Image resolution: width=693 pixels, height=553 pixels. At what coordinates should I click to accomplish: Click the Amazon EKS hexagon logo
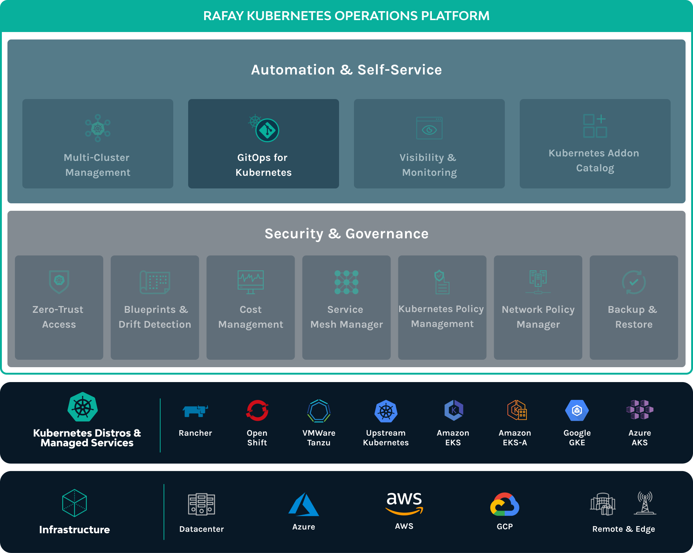tap(453, 410)
